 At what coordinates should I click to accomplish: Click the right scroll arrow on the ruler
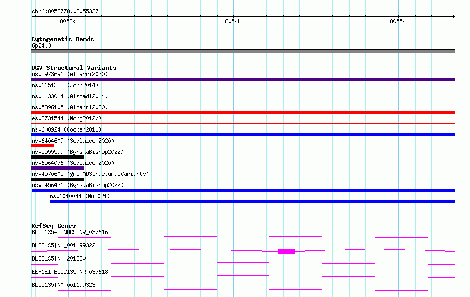(x=453, y=16)
